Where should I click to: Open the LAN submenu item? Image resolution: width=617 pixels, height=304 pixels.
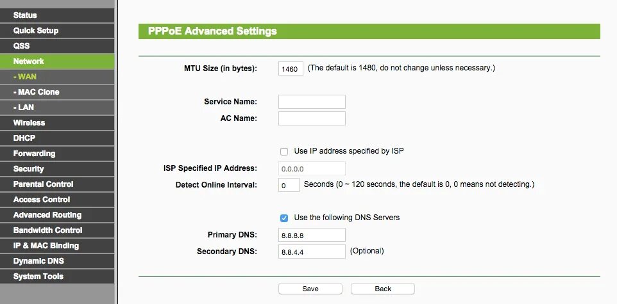57,108
